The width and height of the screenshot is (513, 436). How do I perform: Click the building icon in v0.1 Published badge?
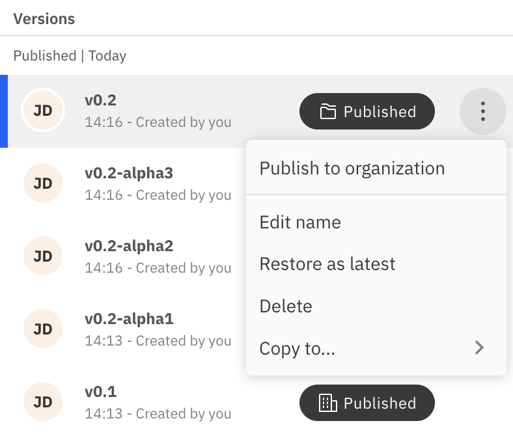click(328, 403)
